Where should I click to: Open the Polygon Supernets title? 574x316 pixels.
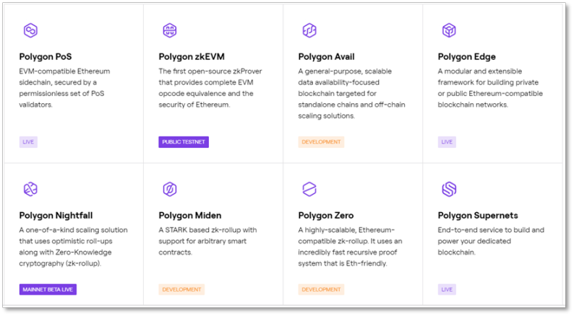(478, 216)
